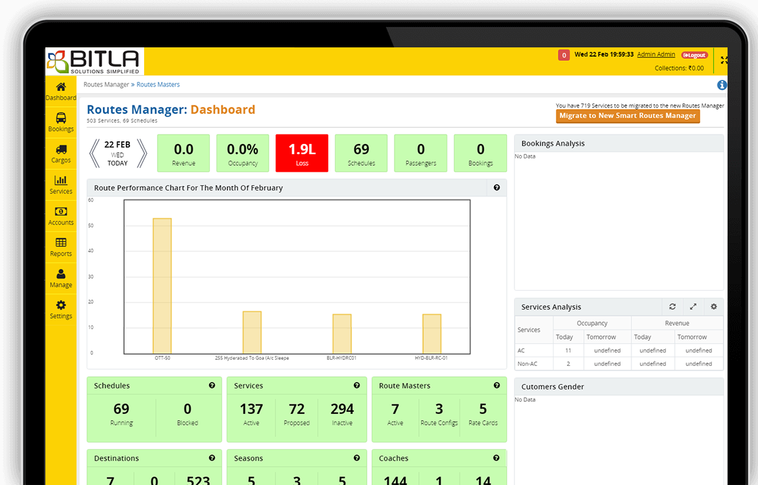The image size is (758, 485).
Task: Click the red notification count badge
Action: 563,55
